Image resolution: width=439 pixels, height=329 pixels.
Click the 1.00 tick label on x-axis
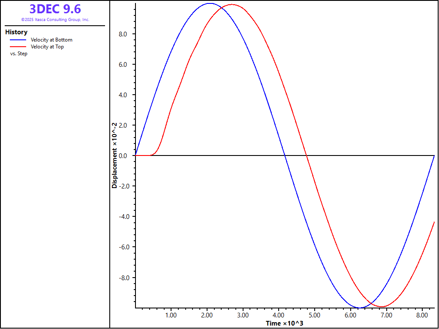coord(171,315)
